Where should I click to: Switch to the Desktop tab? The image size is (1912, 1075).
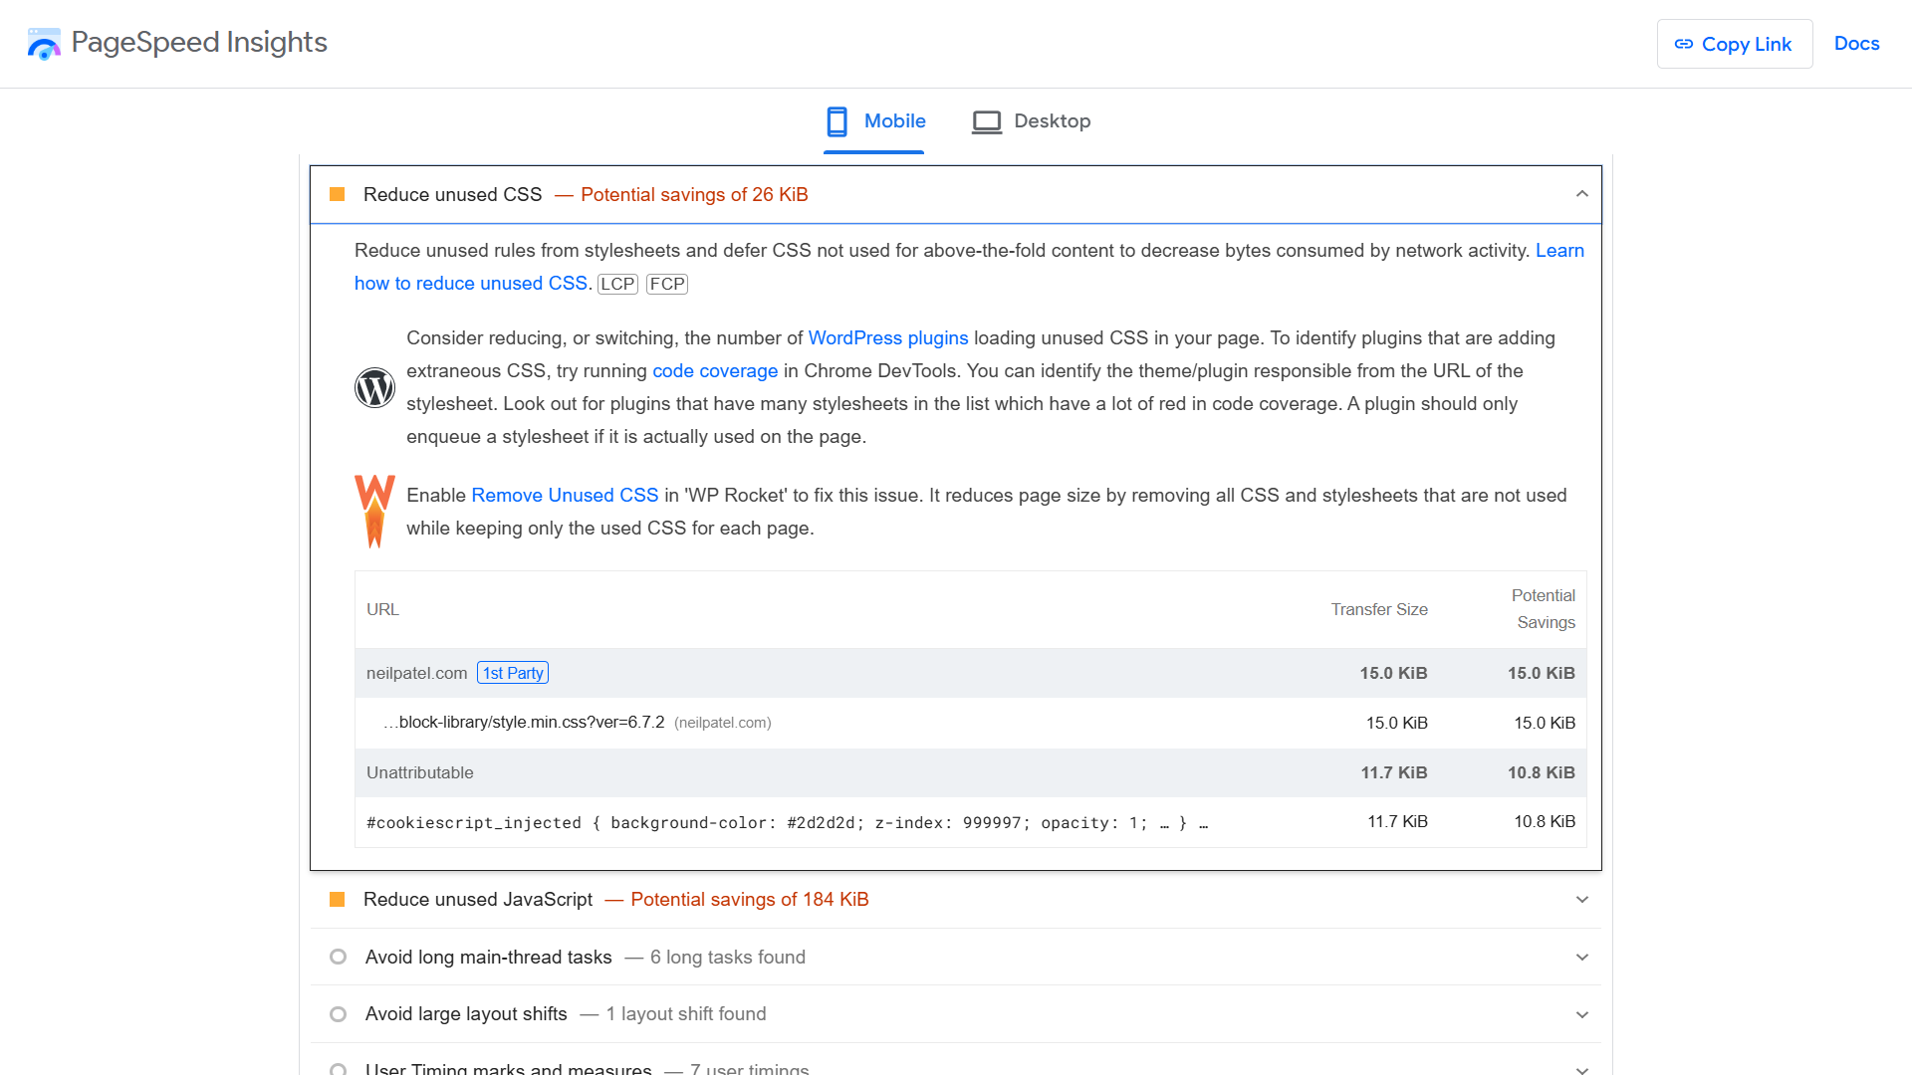click(1032, 121)
